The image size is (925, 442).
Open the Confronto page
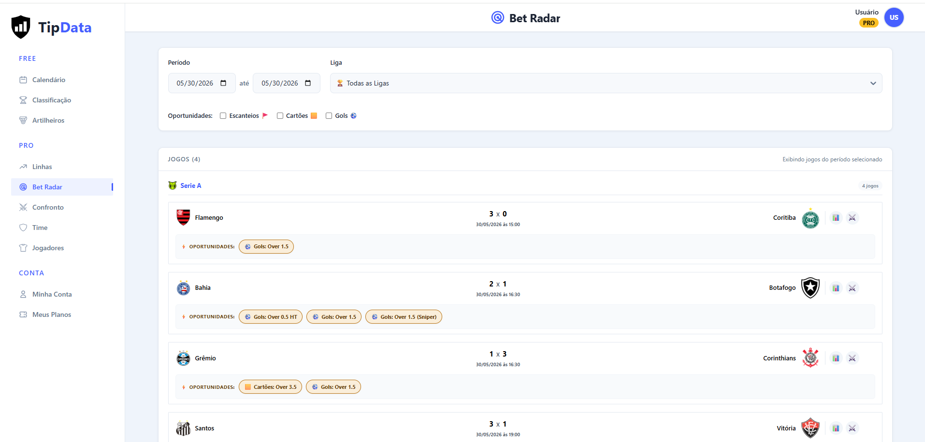pyautogui.click(x=62, y=207)
